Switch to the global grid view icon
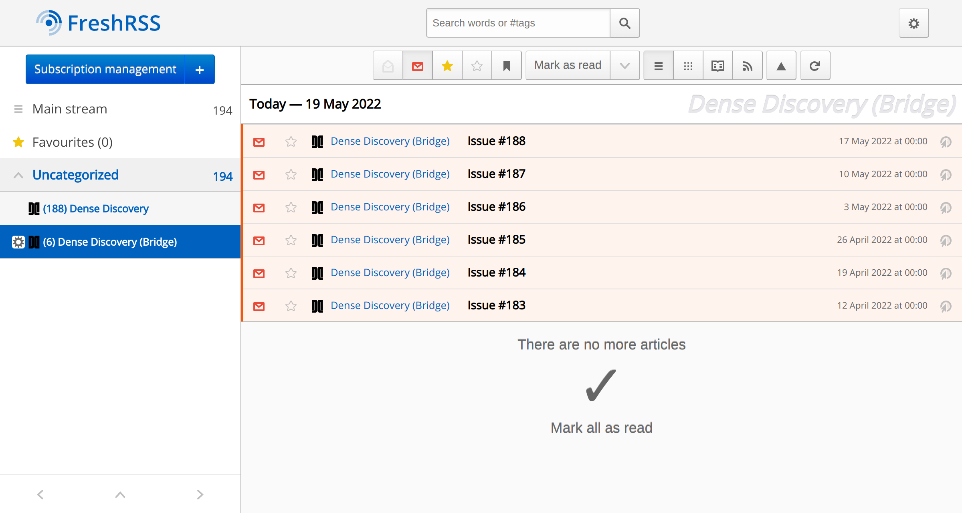 tap(688, 66)
